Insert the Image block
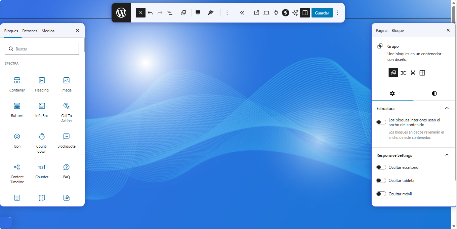The height and width of the screenshot is (229, 457). coord(67,84)
